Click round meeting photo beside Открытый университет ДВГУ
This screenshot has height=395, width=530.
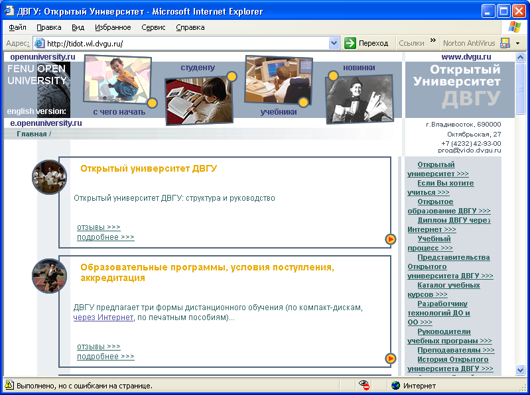point(49,177)
